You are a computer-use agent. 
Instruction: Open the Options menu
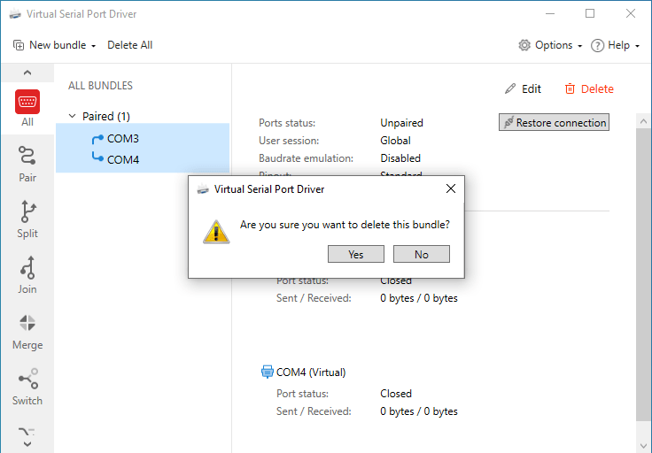[550, 45]
